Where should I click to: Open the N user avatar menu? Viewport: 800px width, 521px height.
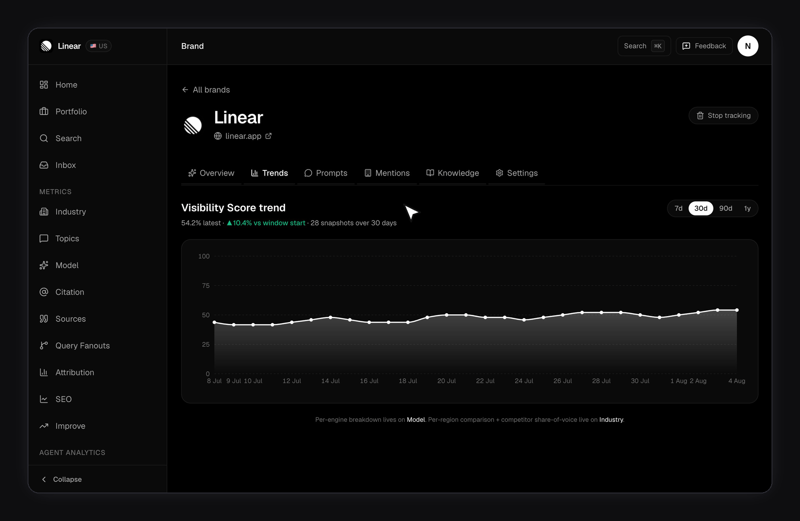point(748,46)
